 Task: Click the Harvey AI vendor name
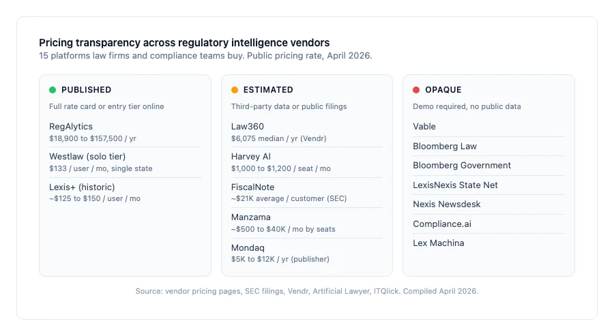(x=251, y=157)
